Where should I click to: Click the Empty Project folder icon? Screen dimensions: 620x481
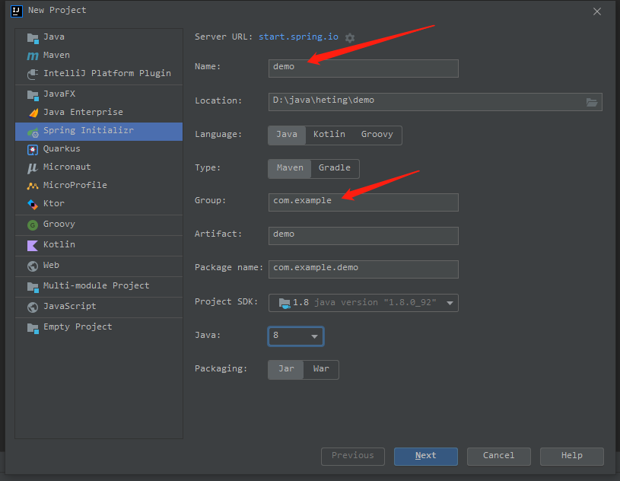tap(33, 328)
